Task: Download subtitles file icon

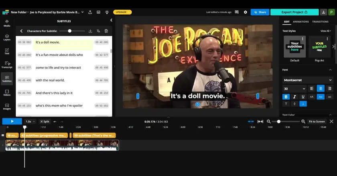Action: 91,31
